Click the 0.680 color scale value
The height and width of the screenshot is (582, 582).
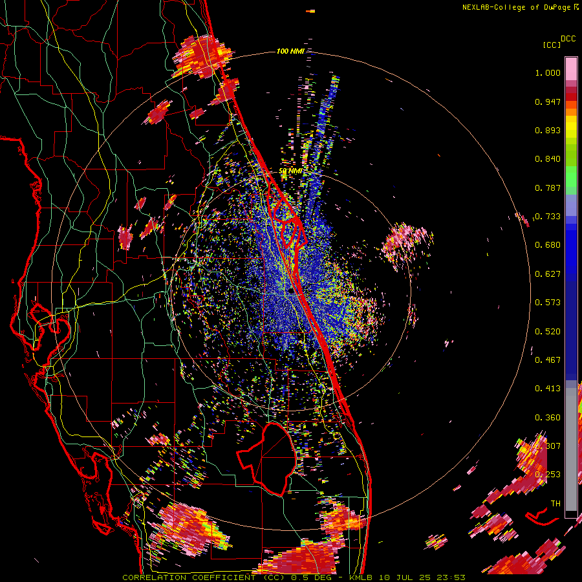[548, 245]
